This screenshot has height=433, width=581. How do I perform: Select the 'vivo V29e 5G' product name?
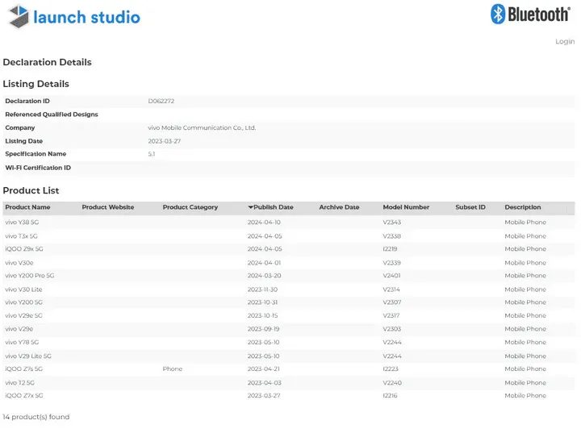[23, 315]
